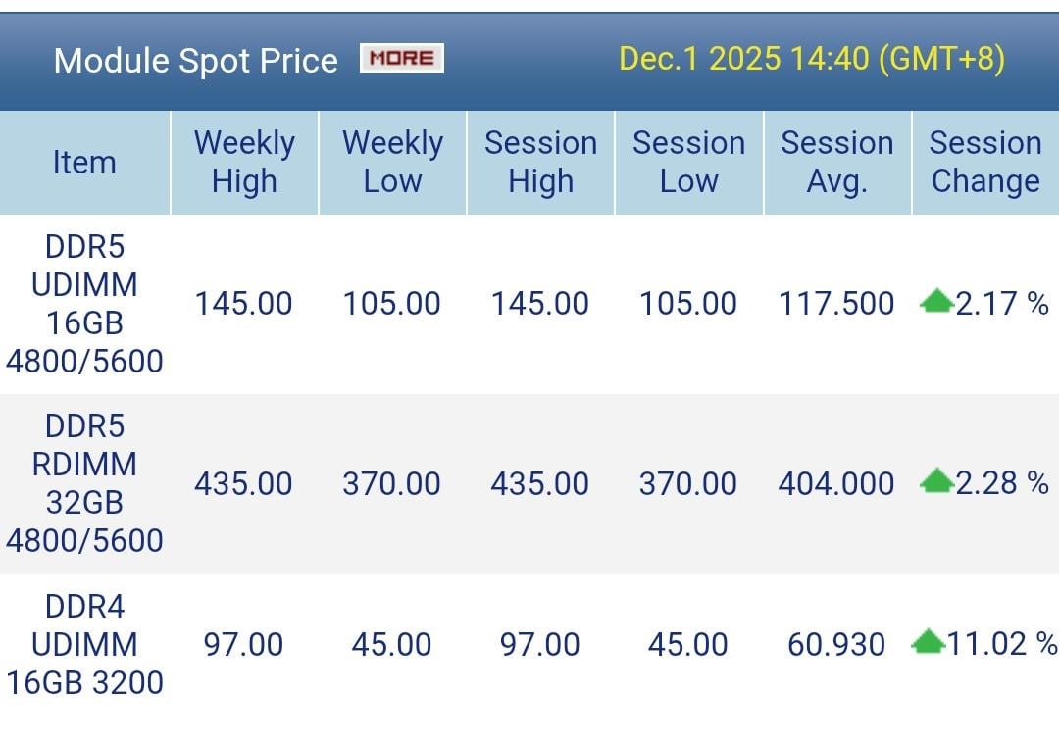Click the Dec.1 2025 14:40 timestamp
This screenshot has height=743, width=1059.
(x=812, y=59)
